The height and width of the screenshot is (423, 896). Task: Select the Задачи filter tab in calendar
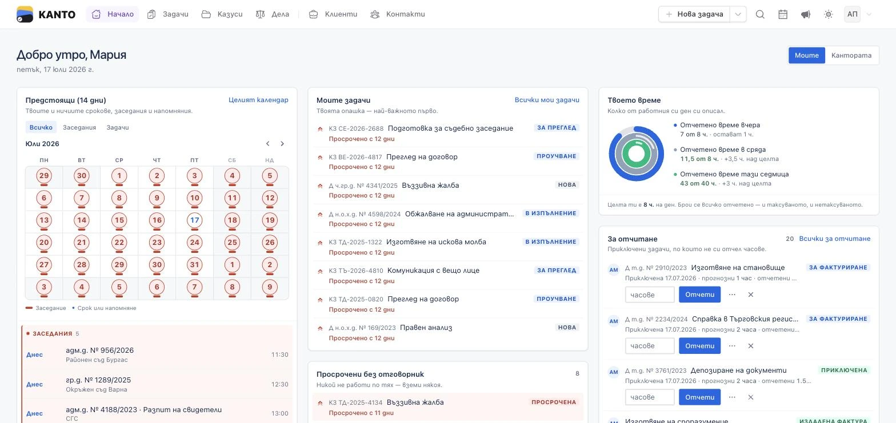(118, 127)
